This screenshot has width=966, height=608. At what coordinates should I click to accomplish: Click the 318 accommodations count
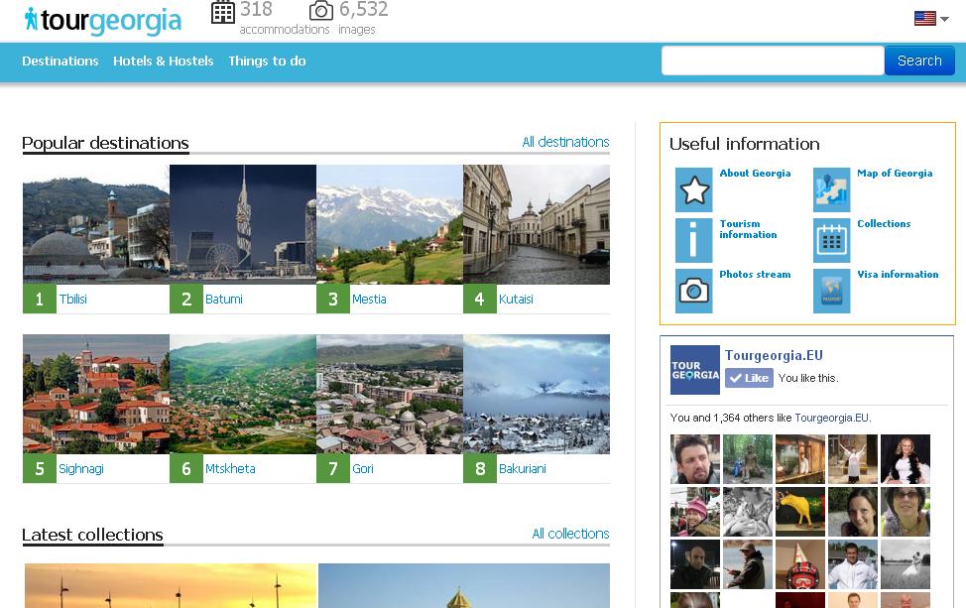[x=256, y=9]
